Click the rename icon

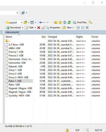tap(43, 28)
